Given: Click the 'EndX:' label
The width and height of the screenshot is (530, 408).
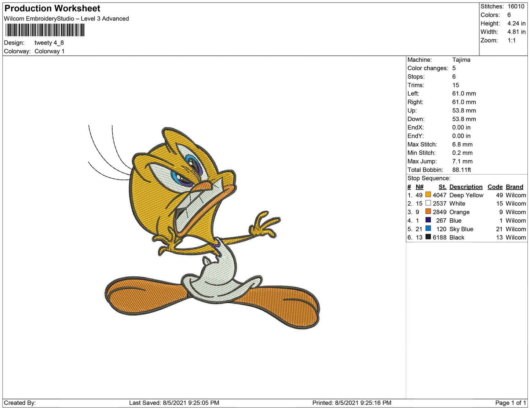Looking at the screenshot, I should 416,127.
